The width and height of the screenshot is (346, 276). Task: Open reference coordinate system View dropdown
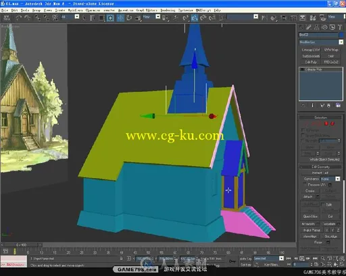click(x=158, y=17)
